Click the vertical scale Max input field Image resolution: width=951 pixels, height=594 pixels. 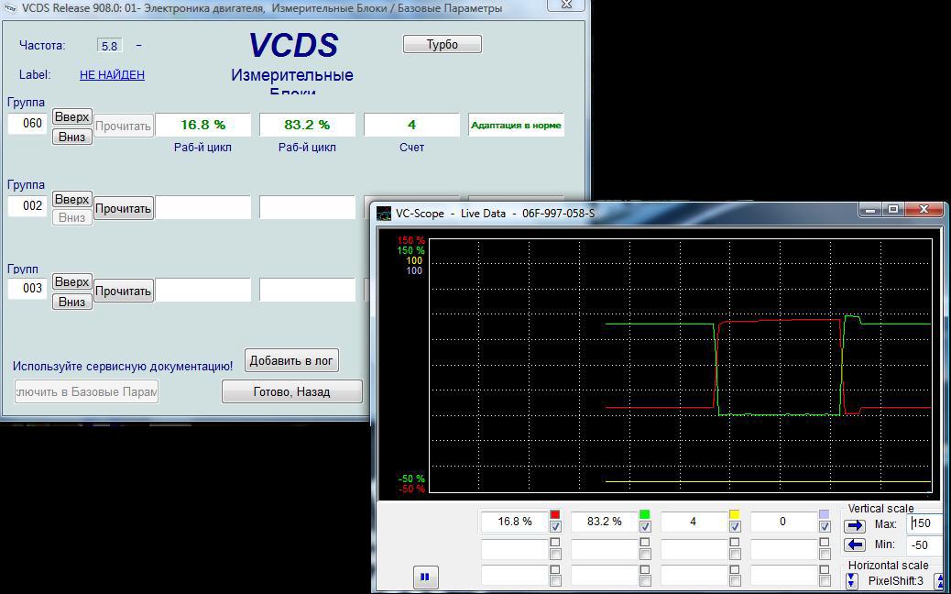pos(924,523)
